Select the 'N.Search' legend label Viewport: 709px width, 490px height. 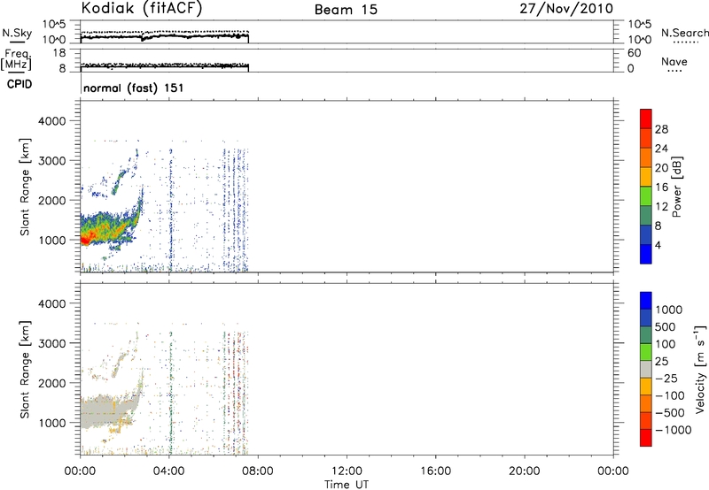684,33
